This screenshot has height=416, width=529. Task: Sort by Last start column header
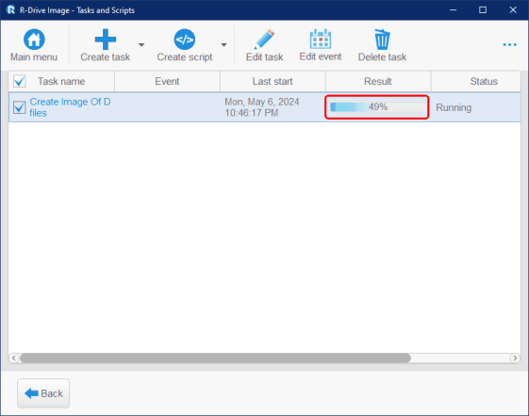pyautogui.click(x=273, y=81)
